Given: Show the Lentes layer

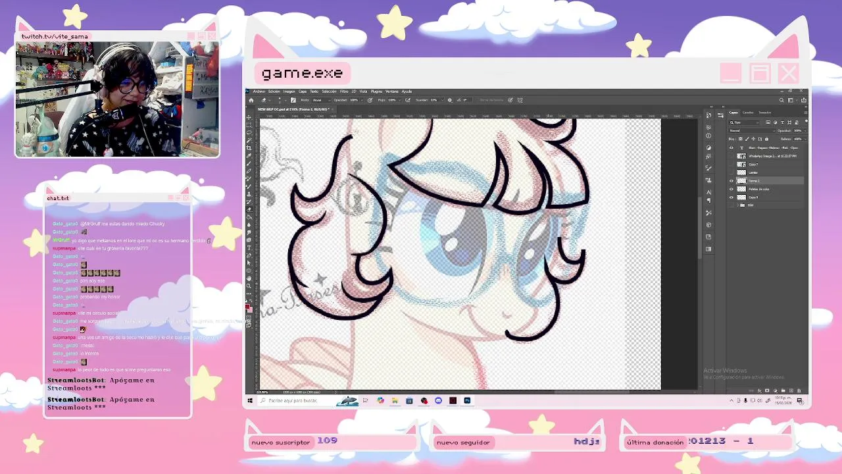Looking at the screenshot, I should click(731, 172).
